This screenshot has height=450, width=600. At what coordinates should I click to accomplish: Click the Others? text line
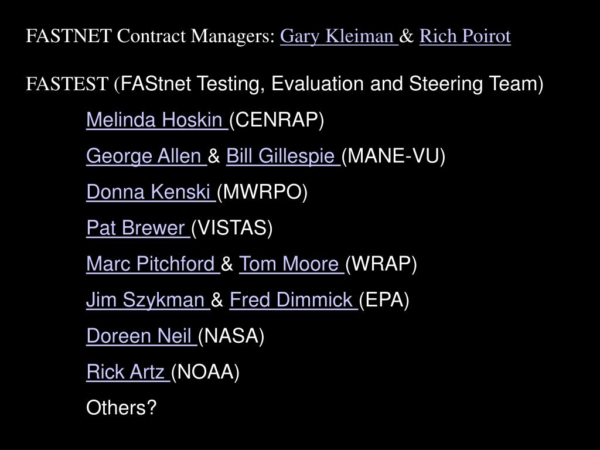click(121, 408)
